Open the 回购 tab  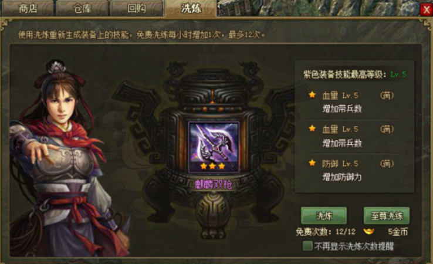[x=136, y=8]
